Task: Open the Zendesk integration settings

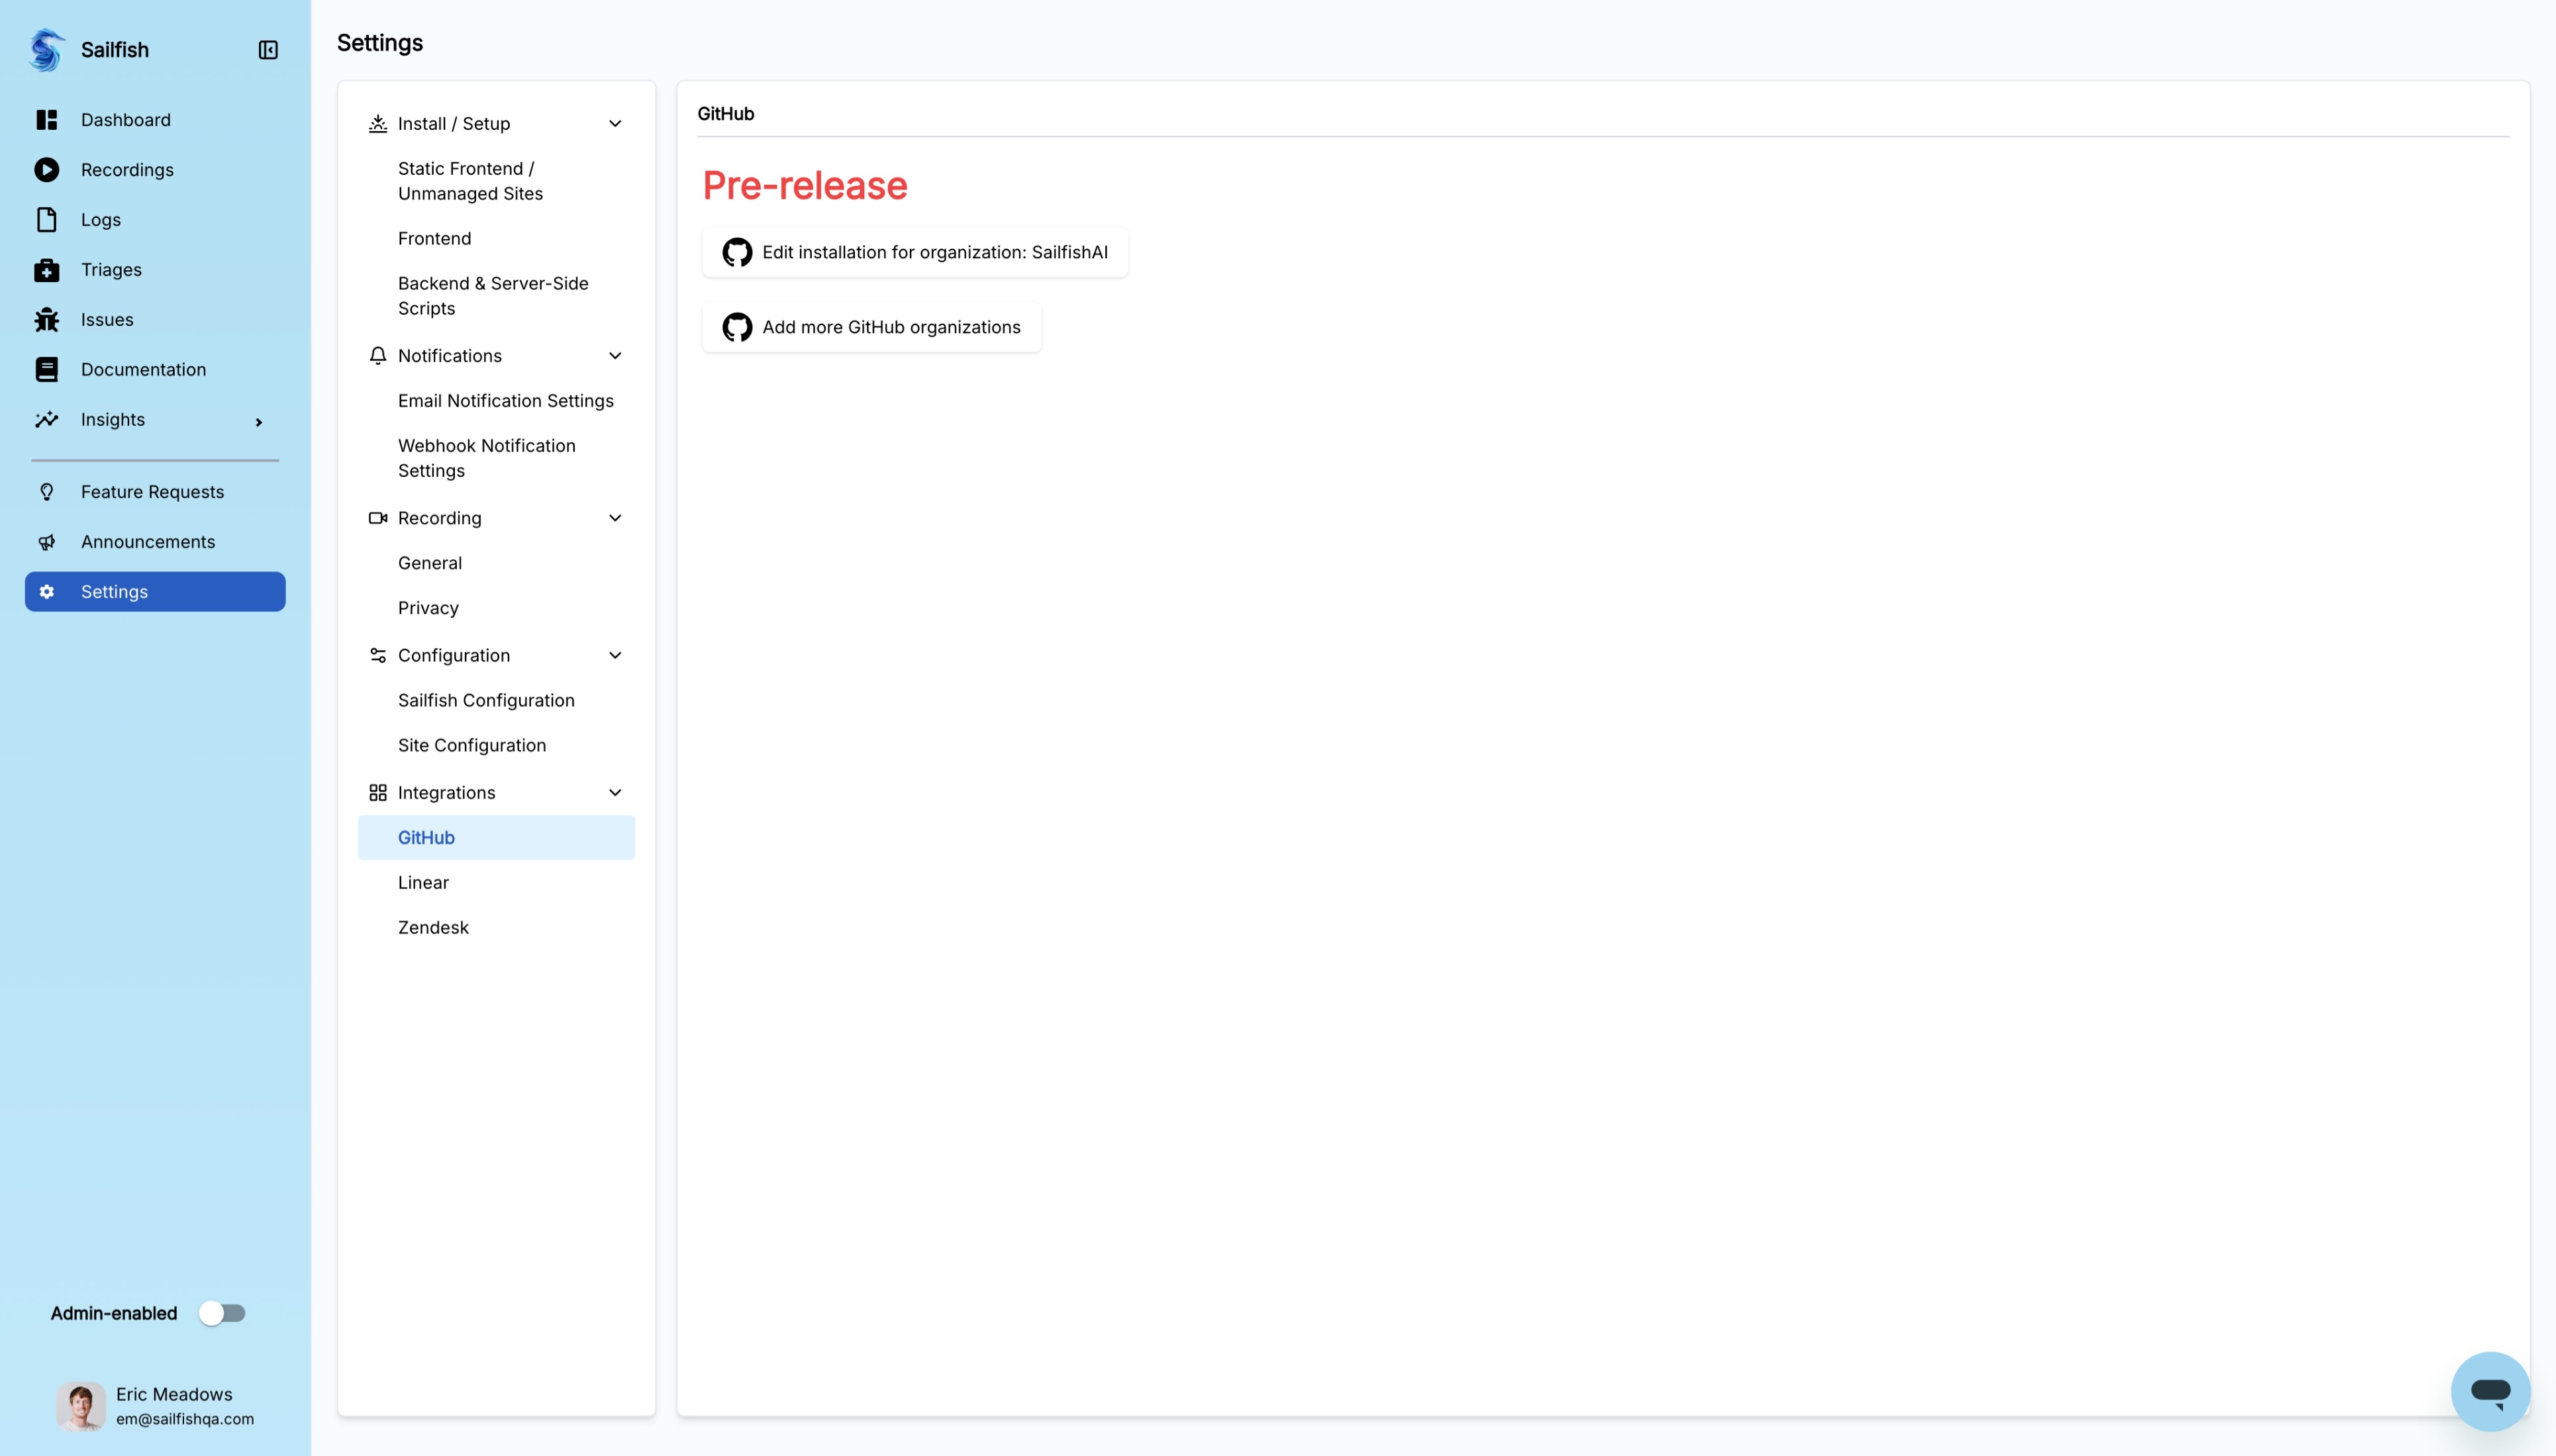Action: point(432,927)
